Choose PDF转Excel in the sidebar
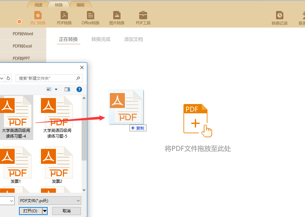The image size is (305, 217). coord(23,46)
